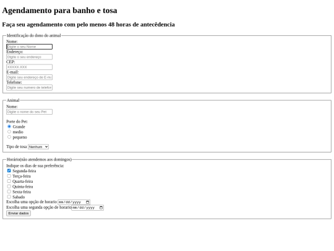
Task: Click the animal Nome input field
Action: pyautogui.click(x=30, y=112)
